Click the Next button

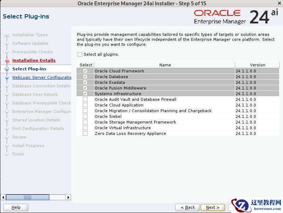coord(213,207)
